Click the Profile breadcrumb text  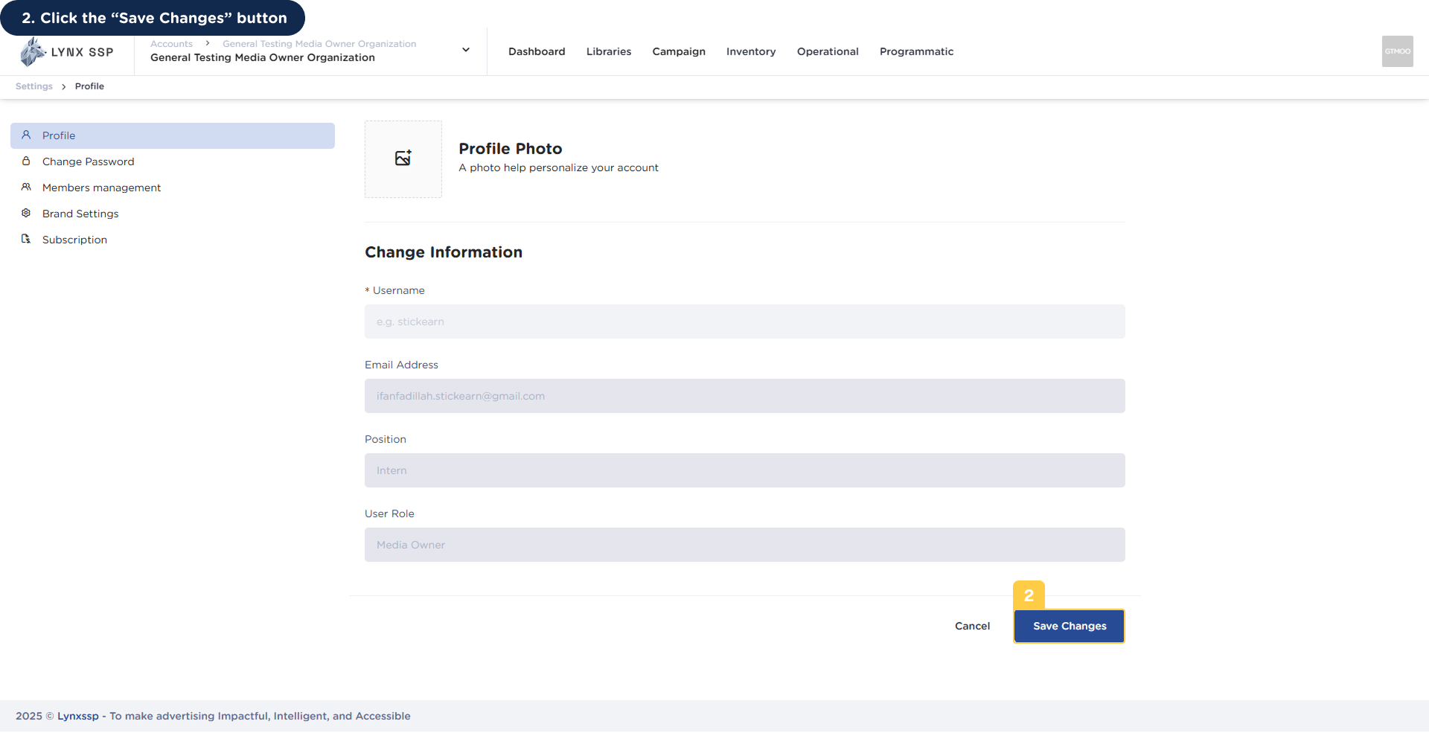(89, 86)
